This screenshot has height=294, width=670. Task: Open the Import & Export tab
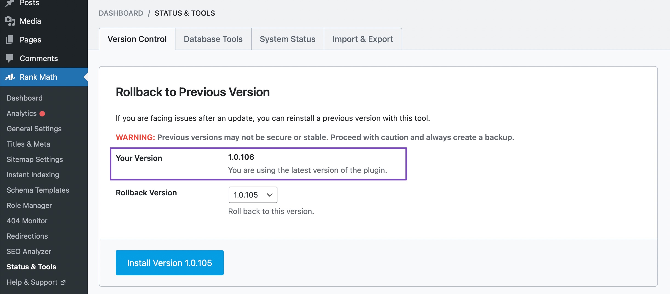pyautogui.click(x=363, y=39)
